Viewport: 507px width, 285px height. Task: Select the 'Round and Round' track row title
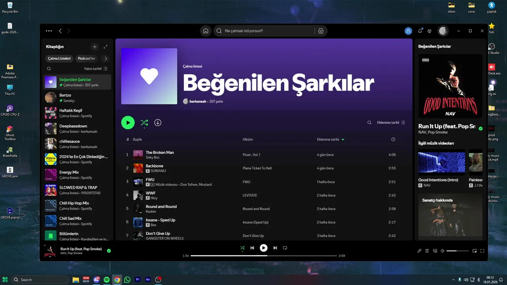pyautogui.click(x=161, y=206)
